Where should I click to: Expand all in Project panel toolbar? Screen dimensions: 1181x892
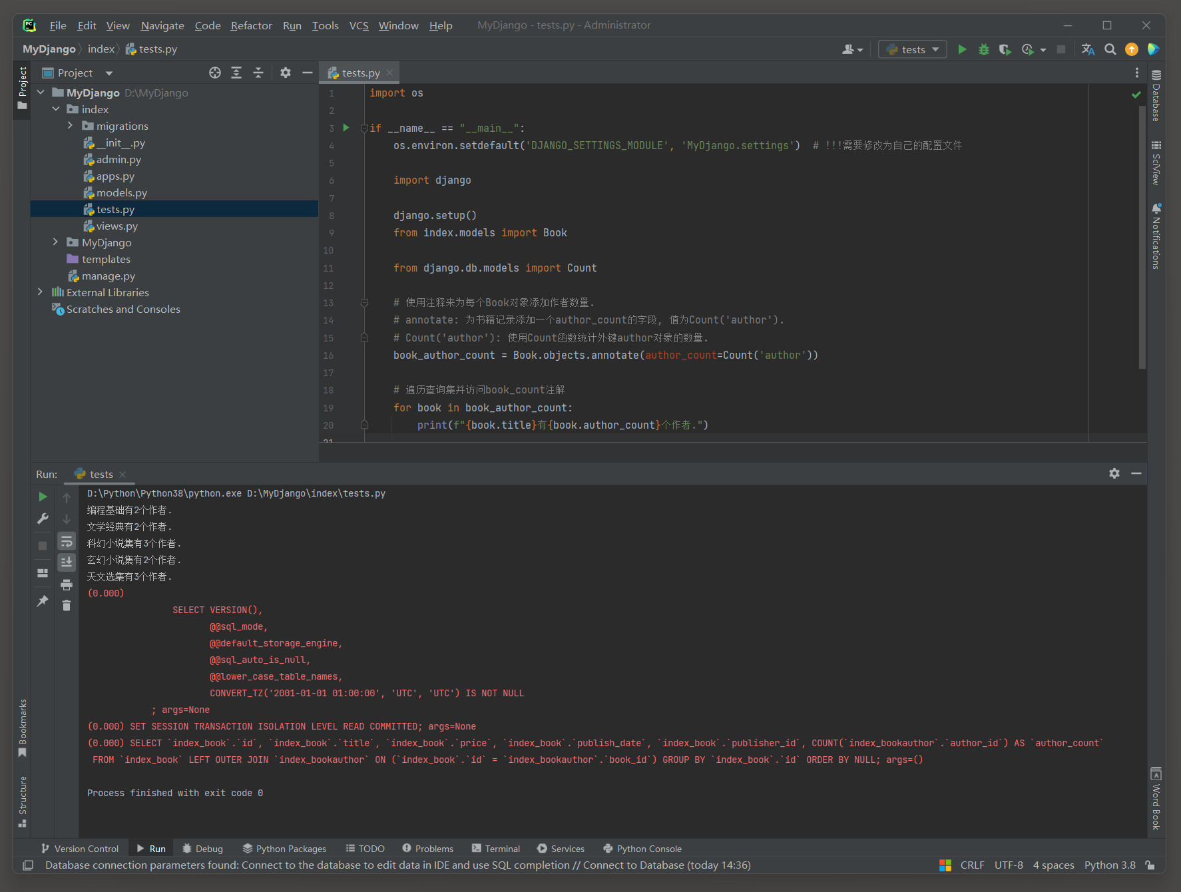(x=236, y=73)
